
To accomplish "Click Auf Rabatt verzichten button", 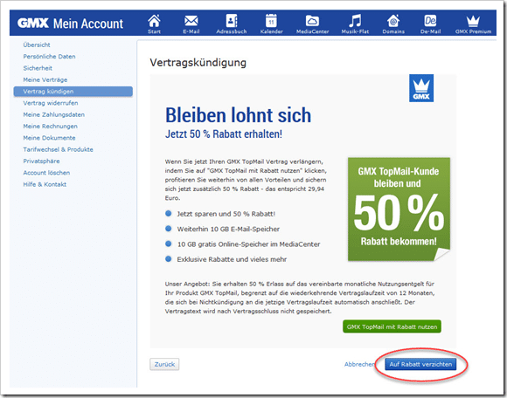I will click(x=420, y=364).
